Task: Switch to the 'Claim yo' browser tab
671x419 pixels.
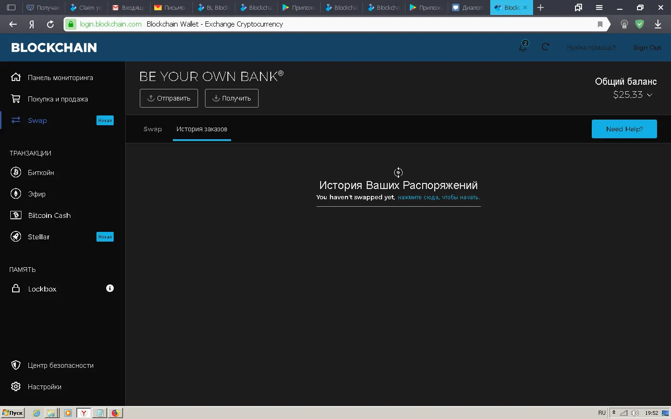Action: (x=86, y=7)
